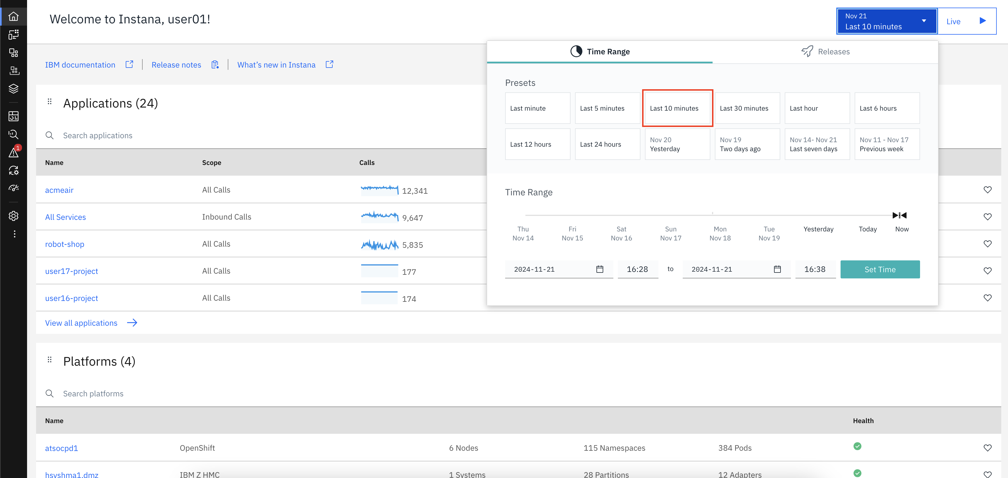Open the View all applications link
The image size is (1008, 478).
(x=81, y=323)
